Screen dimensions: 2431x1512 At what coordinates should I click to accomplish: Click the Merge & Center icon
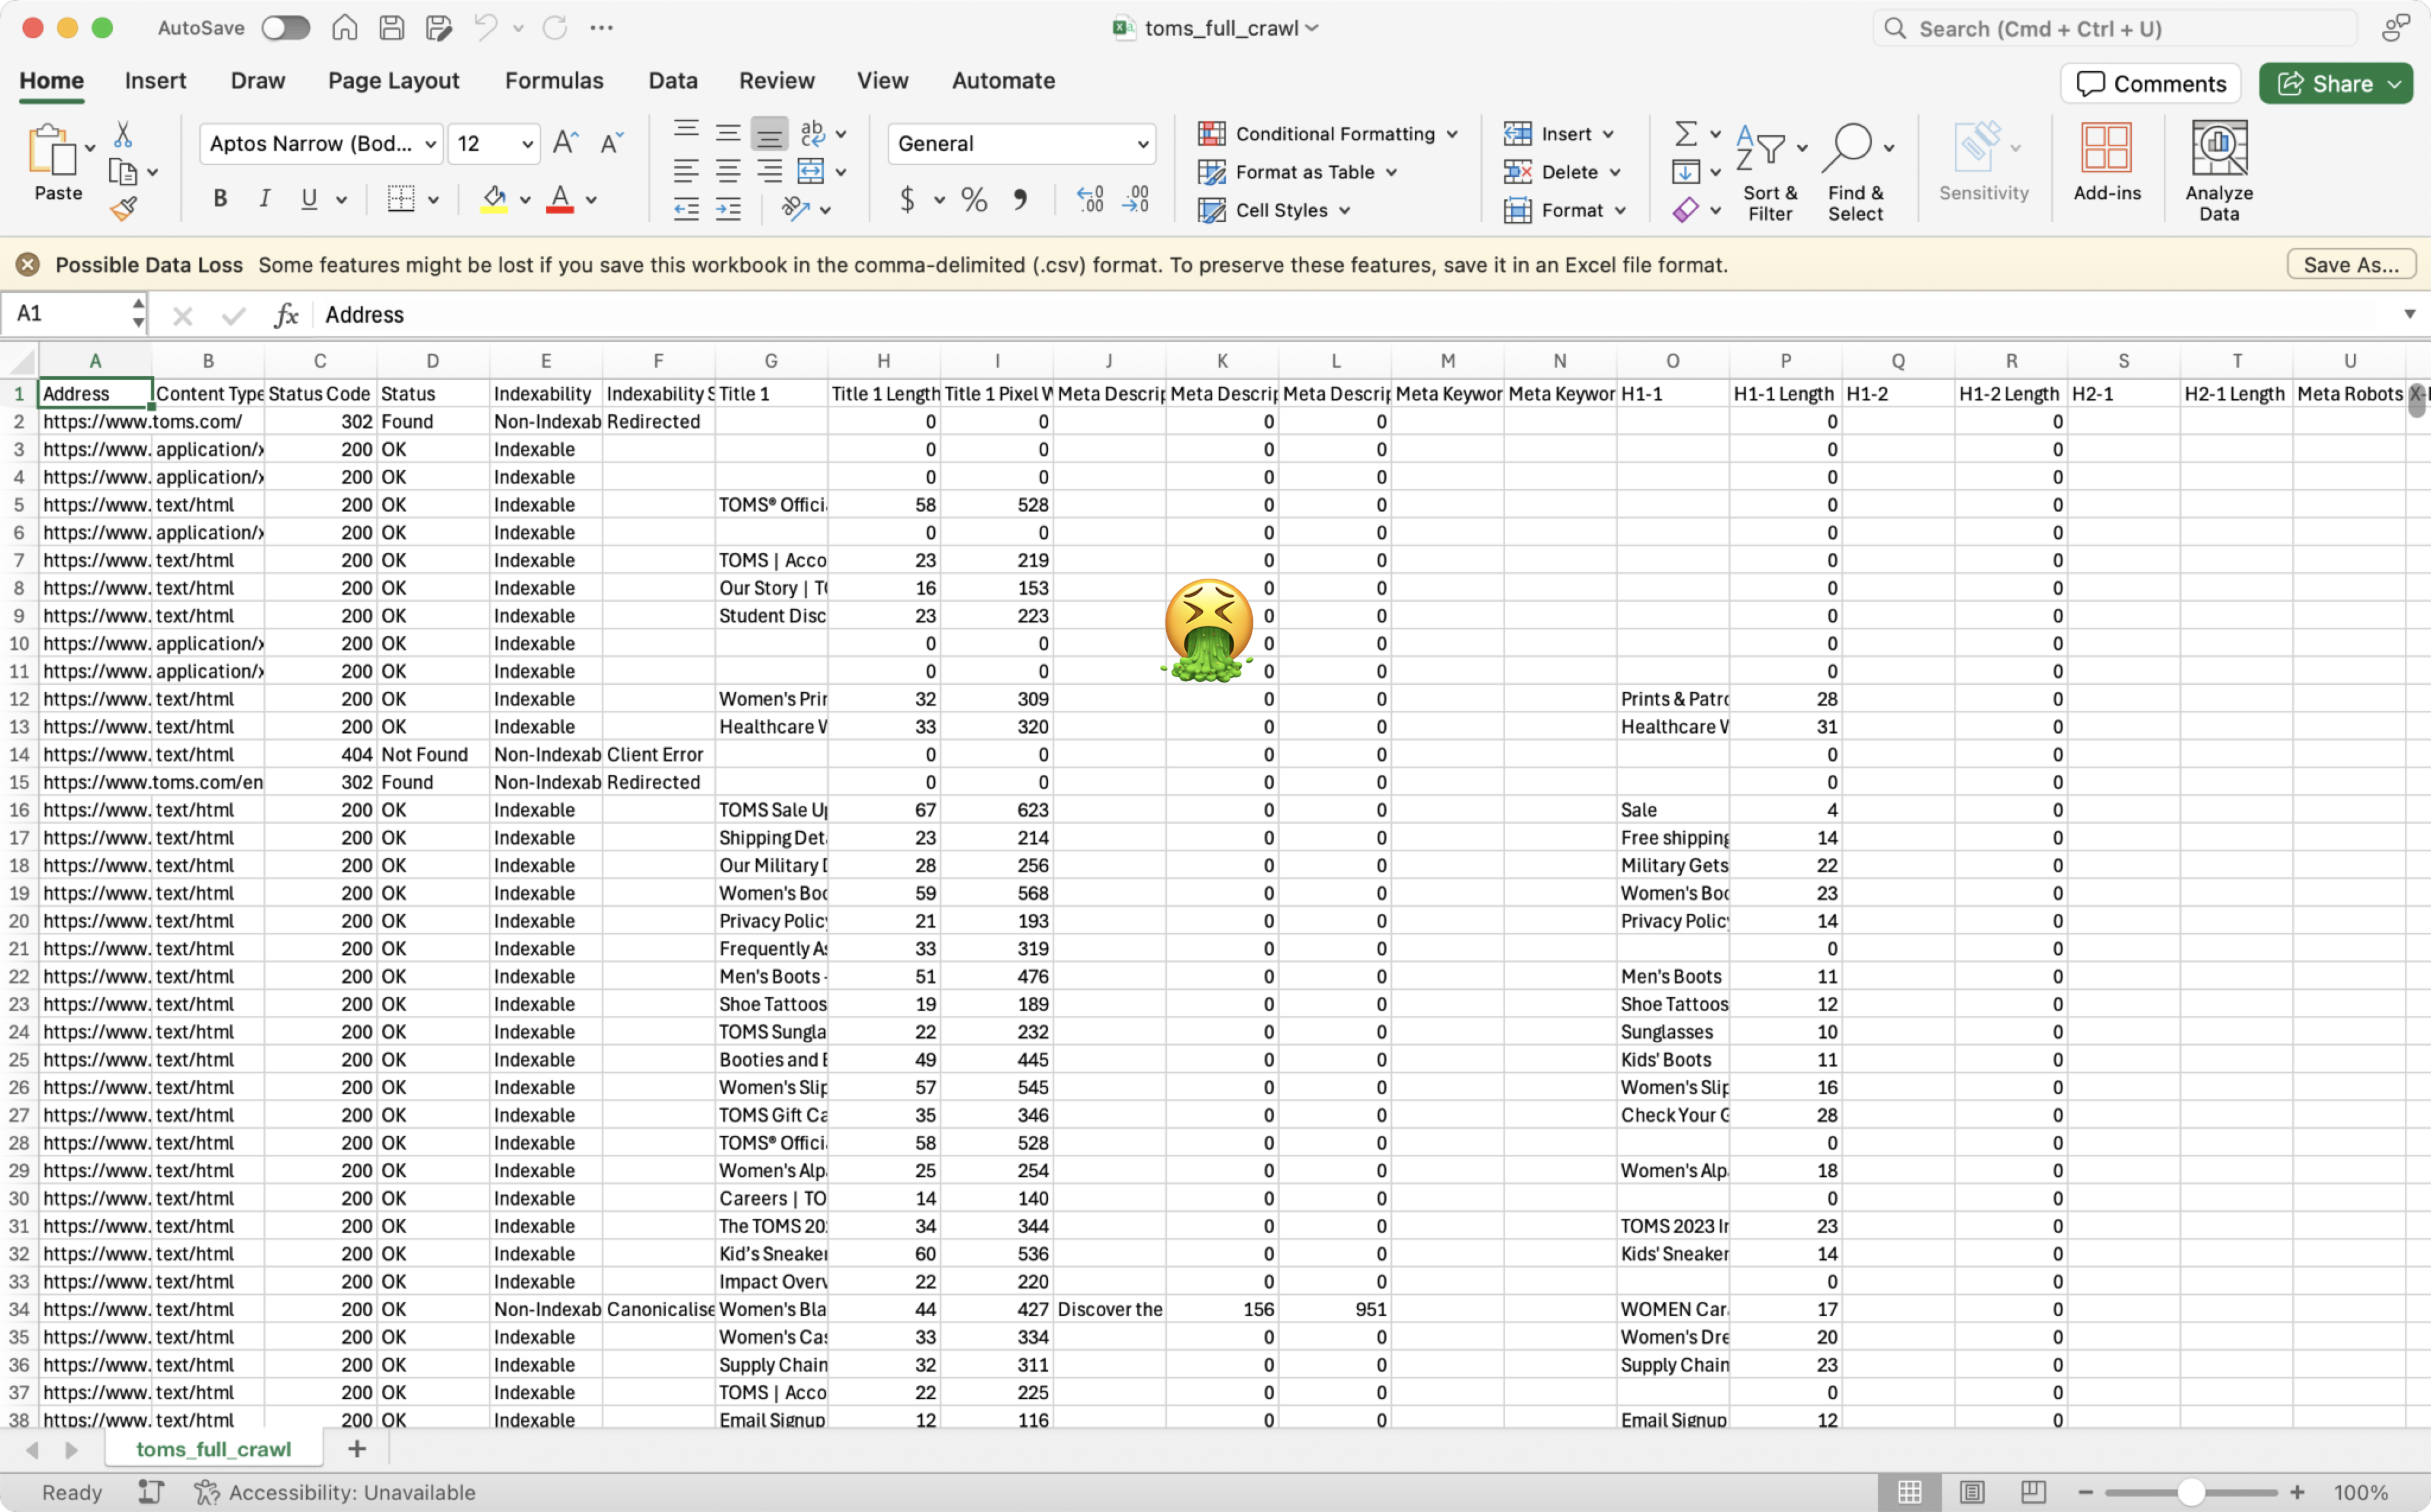point(811,171)
